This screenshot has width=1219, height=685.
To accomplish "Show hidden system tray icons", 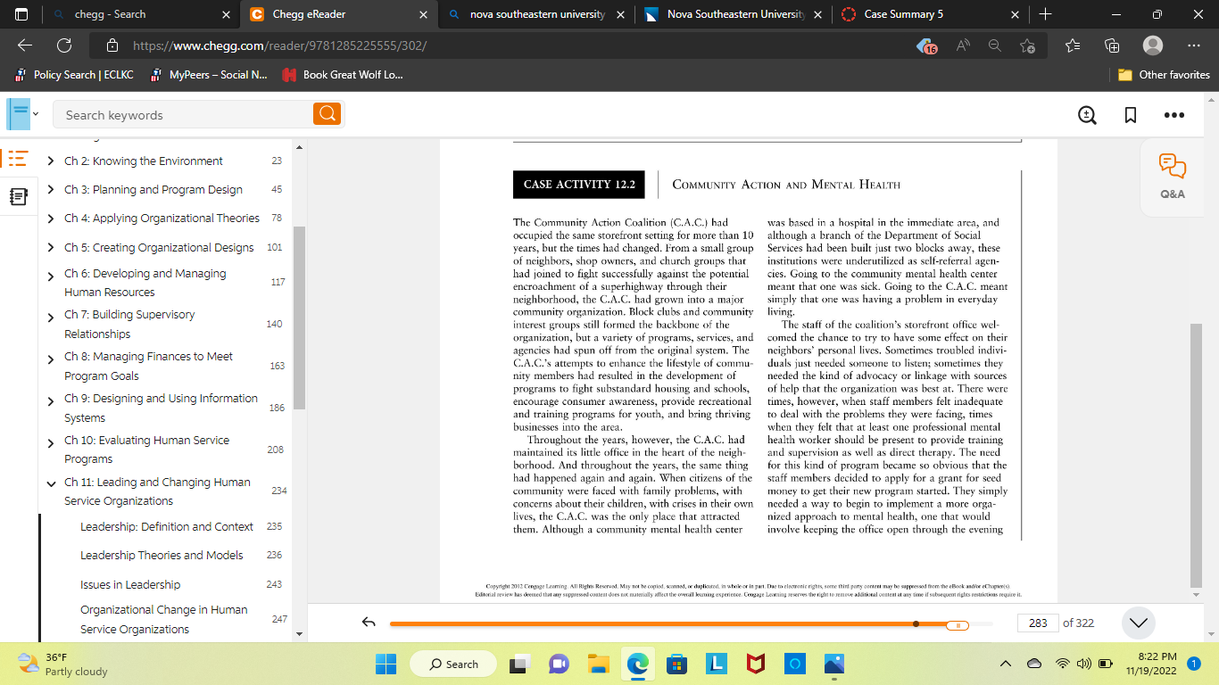I will pos(1006,664).
